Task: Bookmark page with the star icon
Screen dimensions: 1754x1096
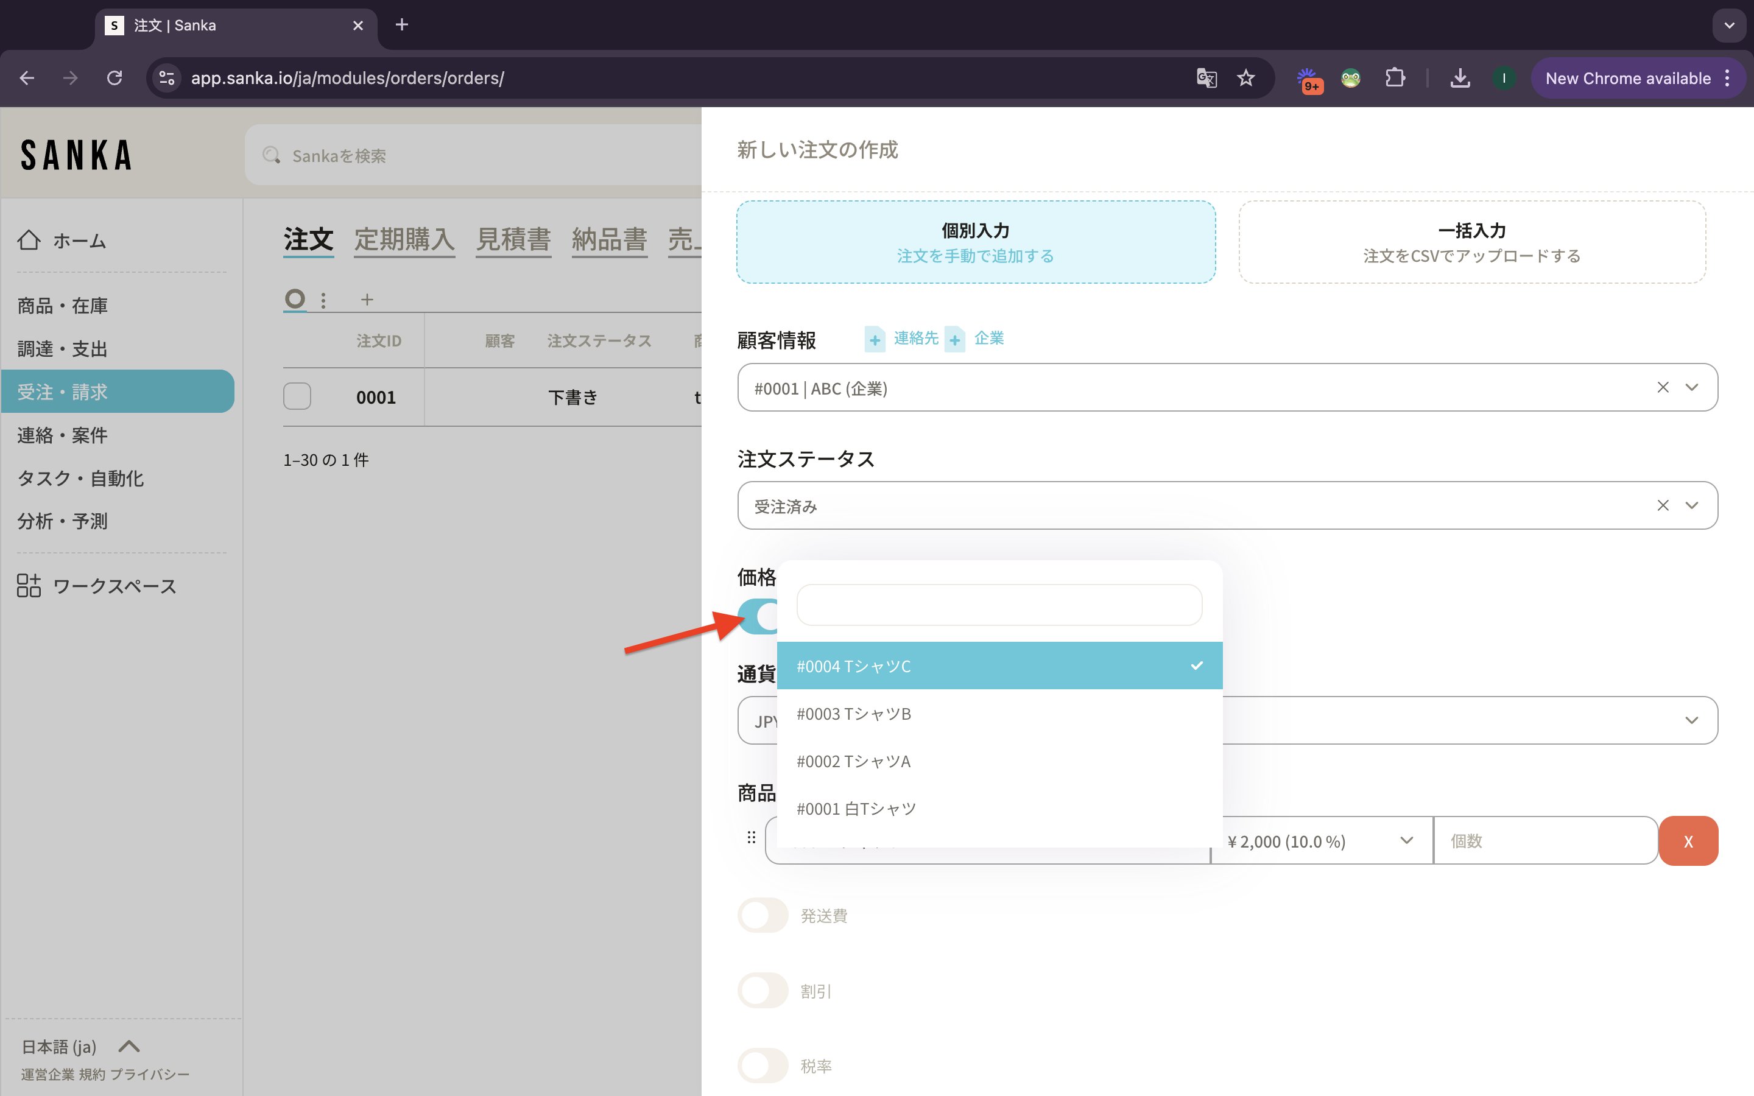Action: (1246, 79)
